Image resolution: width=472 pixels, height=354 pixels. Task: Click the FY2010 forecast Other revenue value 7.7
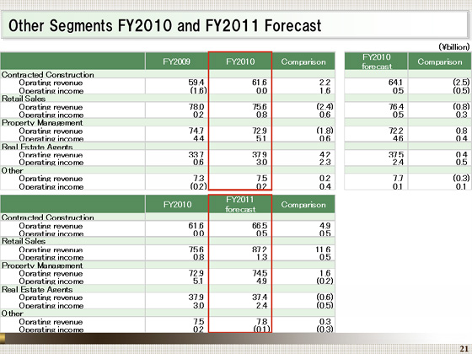pyautogui.click(x=398, y=178)
